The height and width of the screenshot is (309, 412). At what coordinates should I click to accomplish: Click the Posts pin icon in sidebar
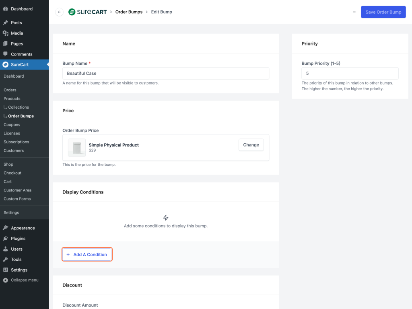pos(6,23)
